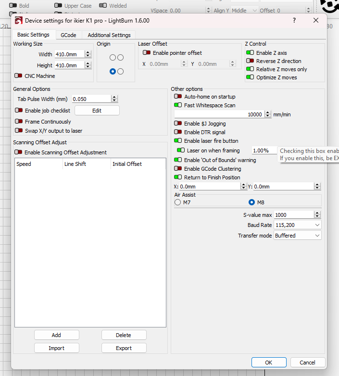This screenshot has width=339, height=376.
Task: Confirm settings with OK
Action: tap(269, 363)
